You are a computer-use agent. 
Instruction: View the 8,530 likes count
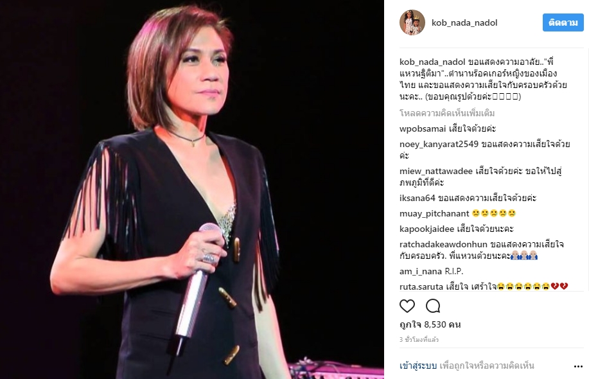(x=430, y=324)
